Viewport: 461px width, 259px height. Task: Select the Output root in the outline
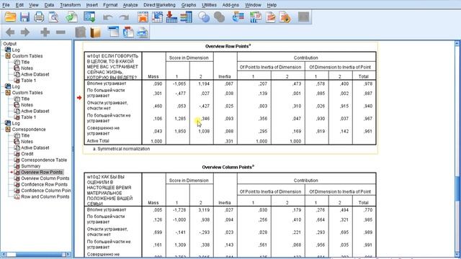click(9, 43)
